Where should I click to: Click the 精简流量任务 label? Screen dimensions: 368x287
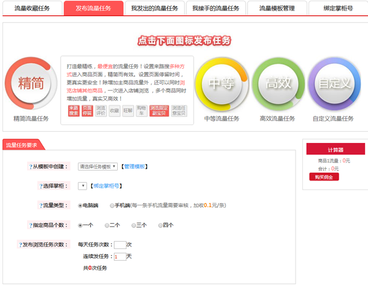(31, 119)
